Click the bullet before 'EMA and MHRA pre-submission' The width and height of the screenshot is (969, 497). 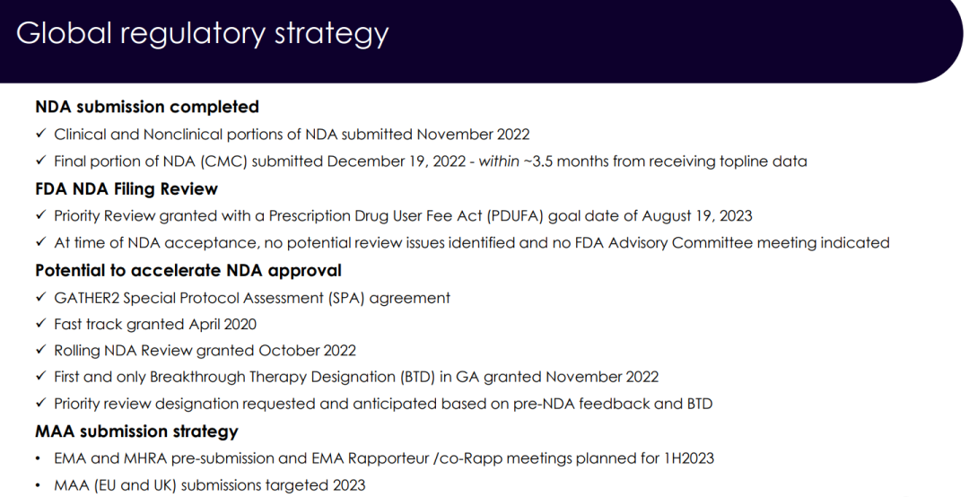coord(39,458)
